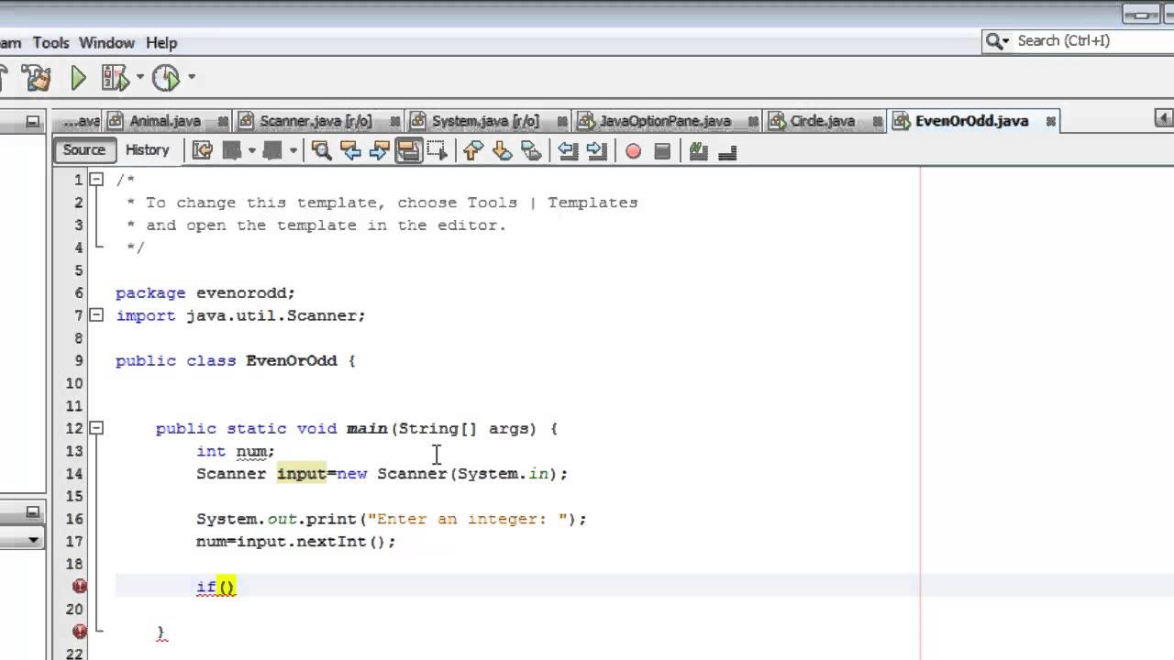
Task: Place cursor inside the if() parentheses
Action: click(227, 588)
